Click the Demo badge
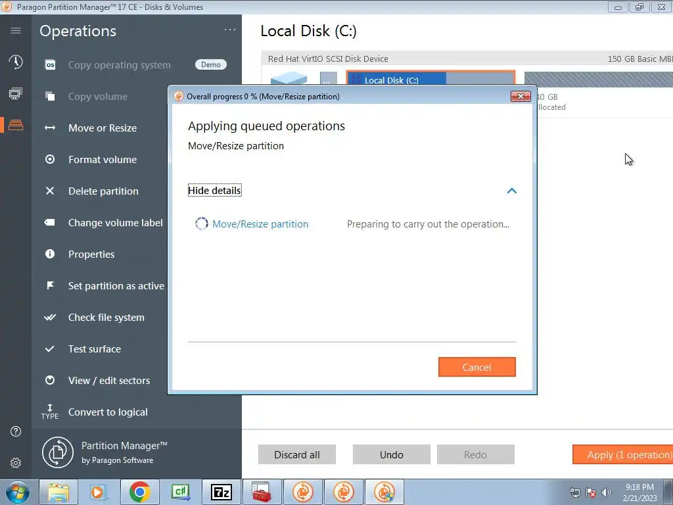Image resolution: width=673 pixels, height=505 pixels. [211, 64]
